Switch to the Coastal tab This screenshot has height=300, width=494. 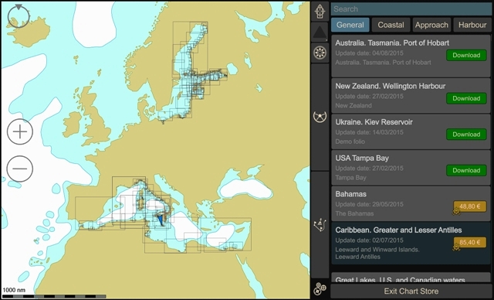pos(391,25)
